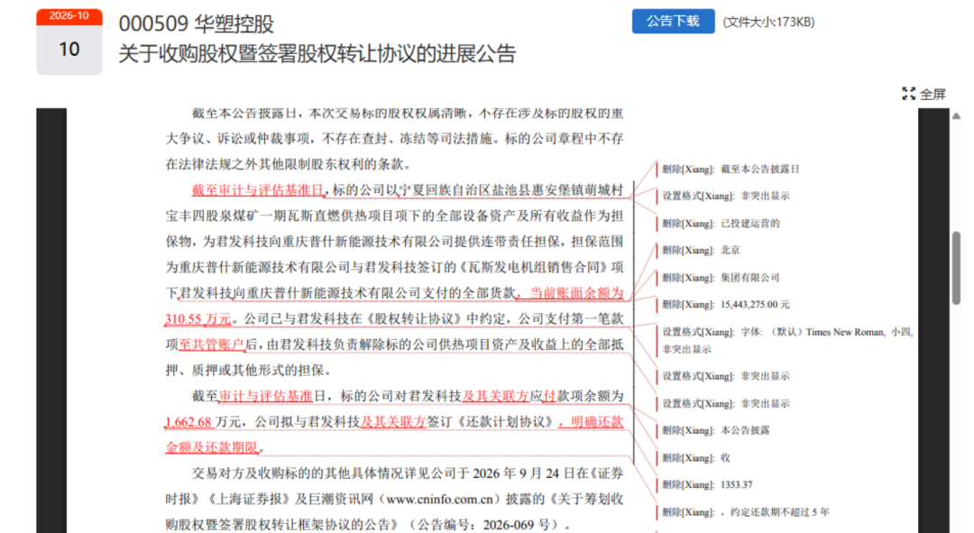Image resolution: width=974 pixels, height=533 pixels.
Task: Click revision comment 删除[Xiang]: 1353.37
Action: pos(707,484)
